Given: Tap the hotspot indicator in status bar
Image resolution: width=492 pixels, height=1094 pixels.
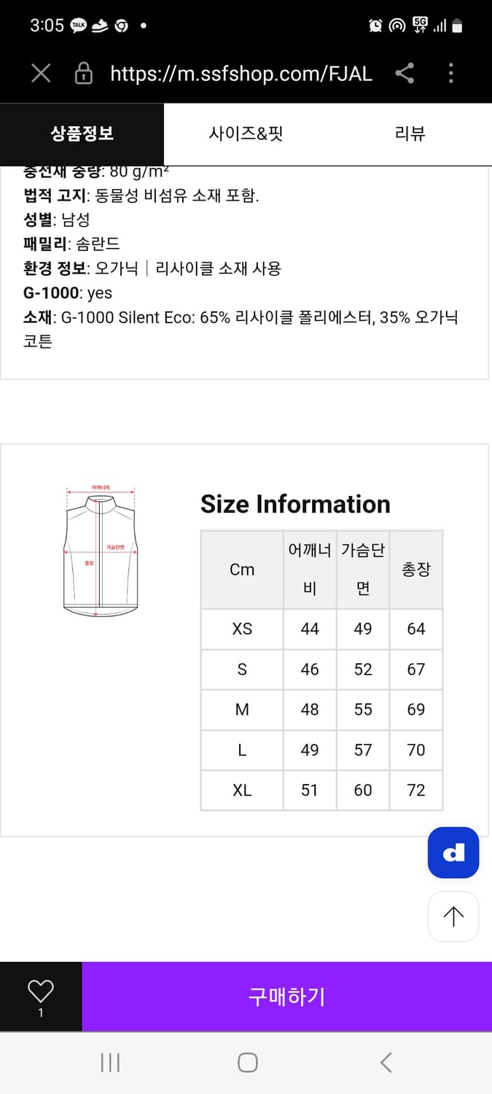Looking at the screenshot, I should [396, 24].
